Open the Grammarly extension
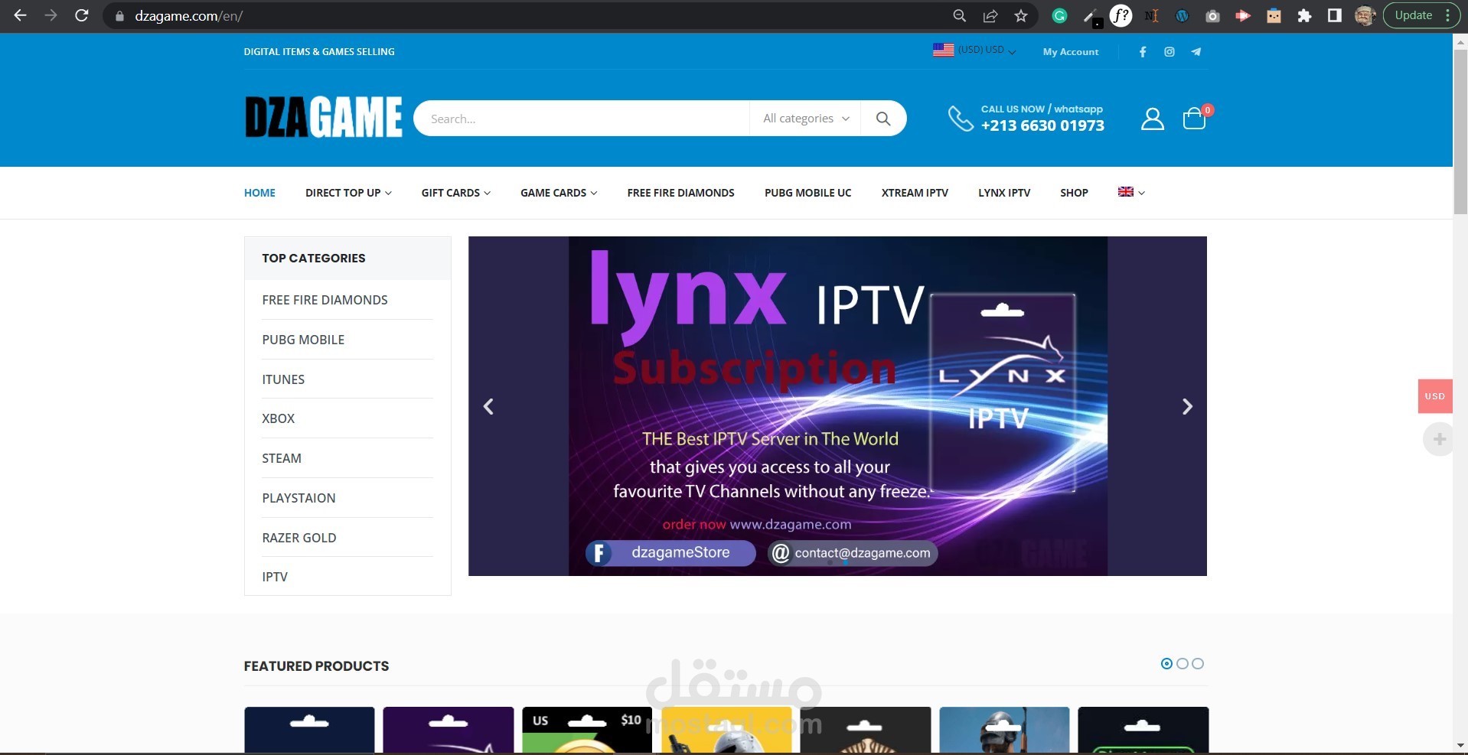 [1059, 15]
